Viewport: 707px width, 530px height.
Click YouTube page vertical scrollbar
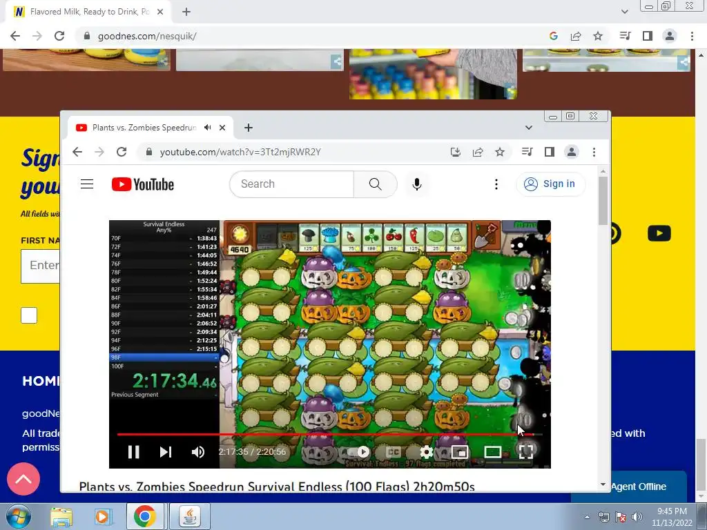pos(603,200)
